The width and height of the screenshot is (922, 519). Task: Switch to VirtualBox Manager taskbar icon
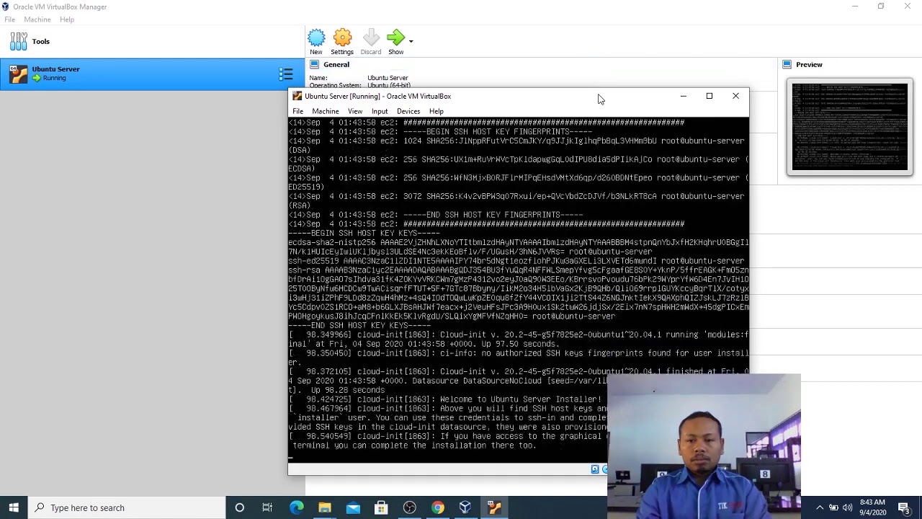point(465,507)
